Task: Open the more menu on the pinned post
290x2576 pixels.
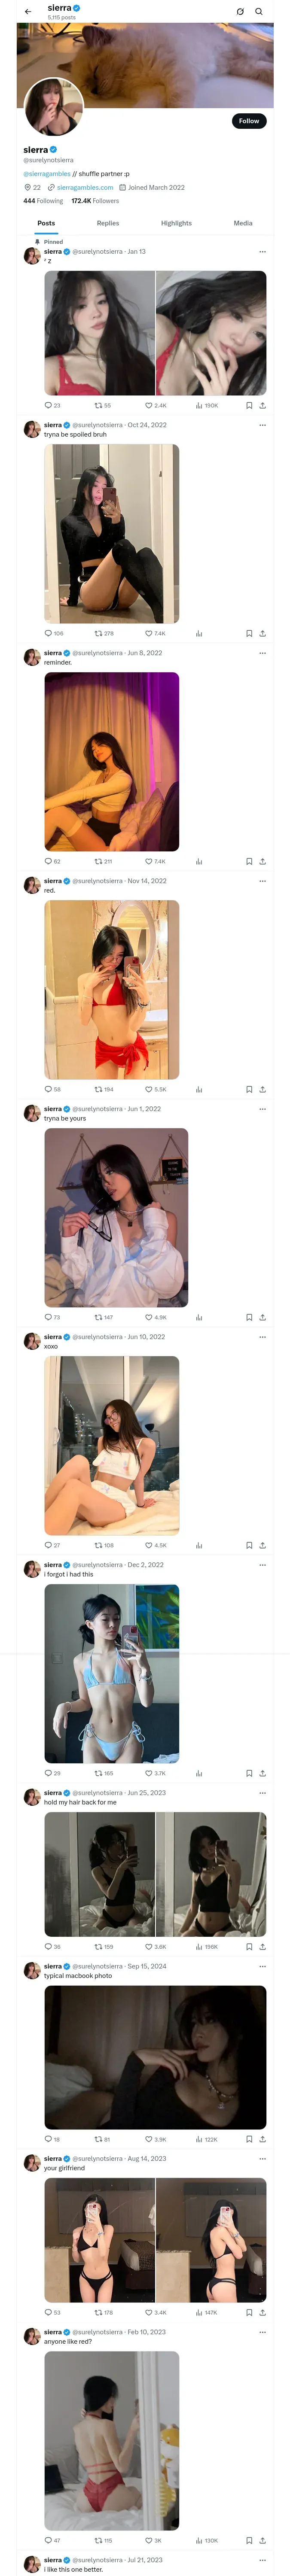Action: (x=262, y=252)
